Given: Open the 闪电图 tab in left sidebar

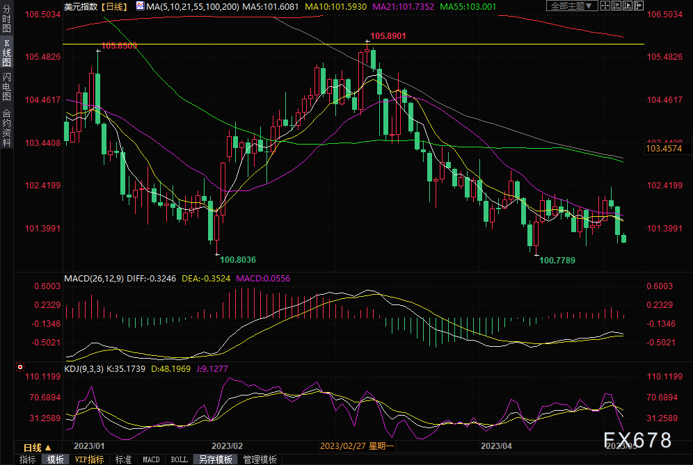Looking at the screenshot, I should 6,87.
